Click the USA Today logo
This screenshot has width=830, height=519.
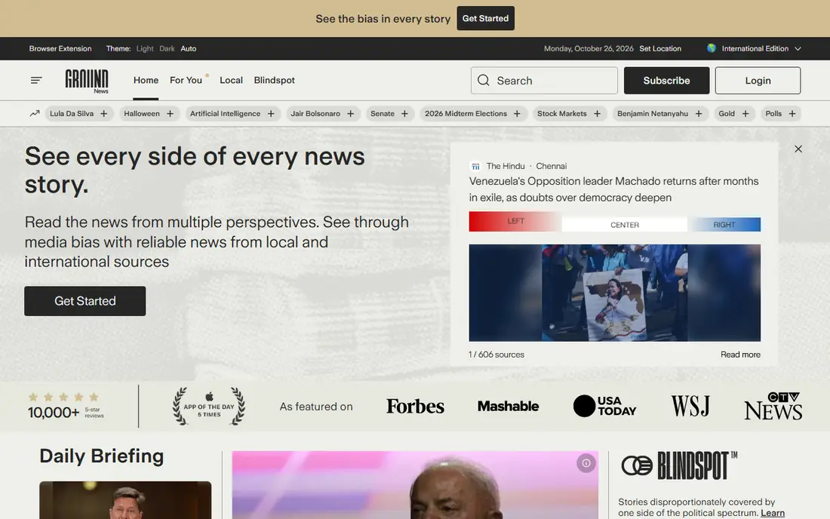604,406
